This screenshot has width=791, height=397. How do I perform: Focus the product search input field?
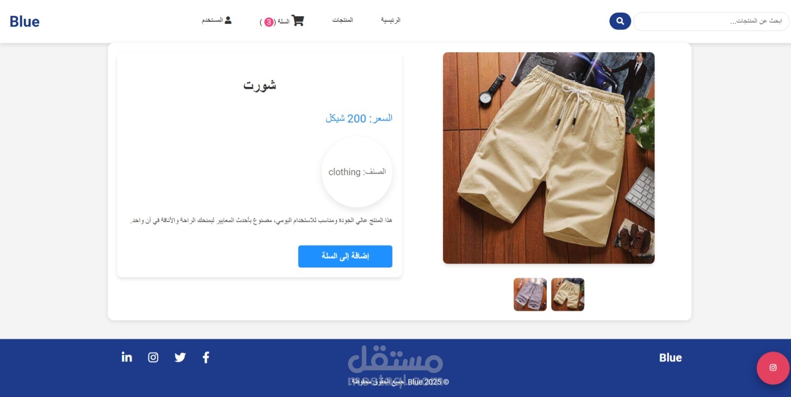[x=711, y=21]
